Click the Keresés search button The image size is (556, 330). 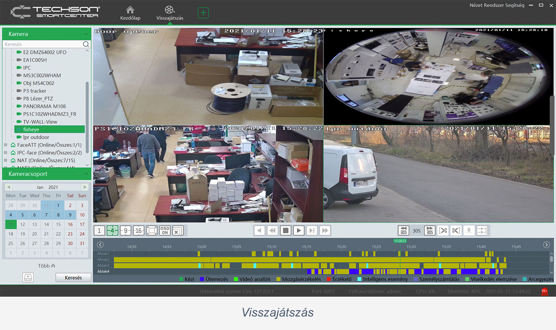coord(73,277)
